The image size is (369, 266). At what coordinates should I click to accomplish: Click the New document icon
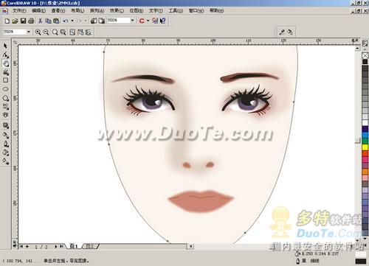click(7, 21)
